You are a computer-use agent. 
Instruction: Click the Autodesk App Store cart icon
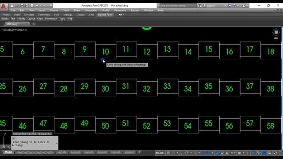click(230, 6)
